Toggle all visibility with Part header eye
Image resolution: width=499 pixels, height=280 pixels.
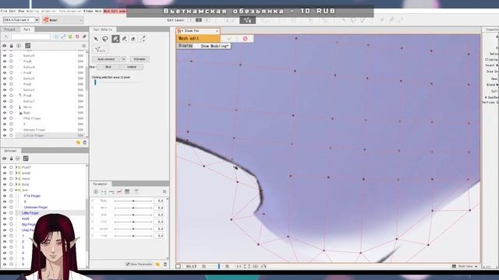pos(5,46)
